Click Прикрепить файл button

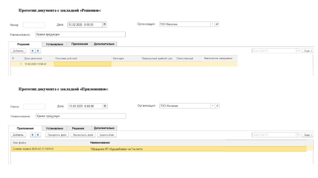point(57,135)
